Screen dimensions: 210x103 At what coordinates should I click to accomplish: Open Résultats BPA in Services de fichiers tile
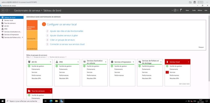coord(147,78)
